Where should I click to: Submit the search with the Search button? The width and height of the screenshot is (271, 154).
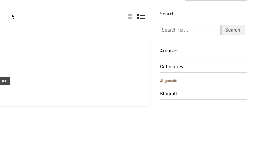(x=233, y=30)
